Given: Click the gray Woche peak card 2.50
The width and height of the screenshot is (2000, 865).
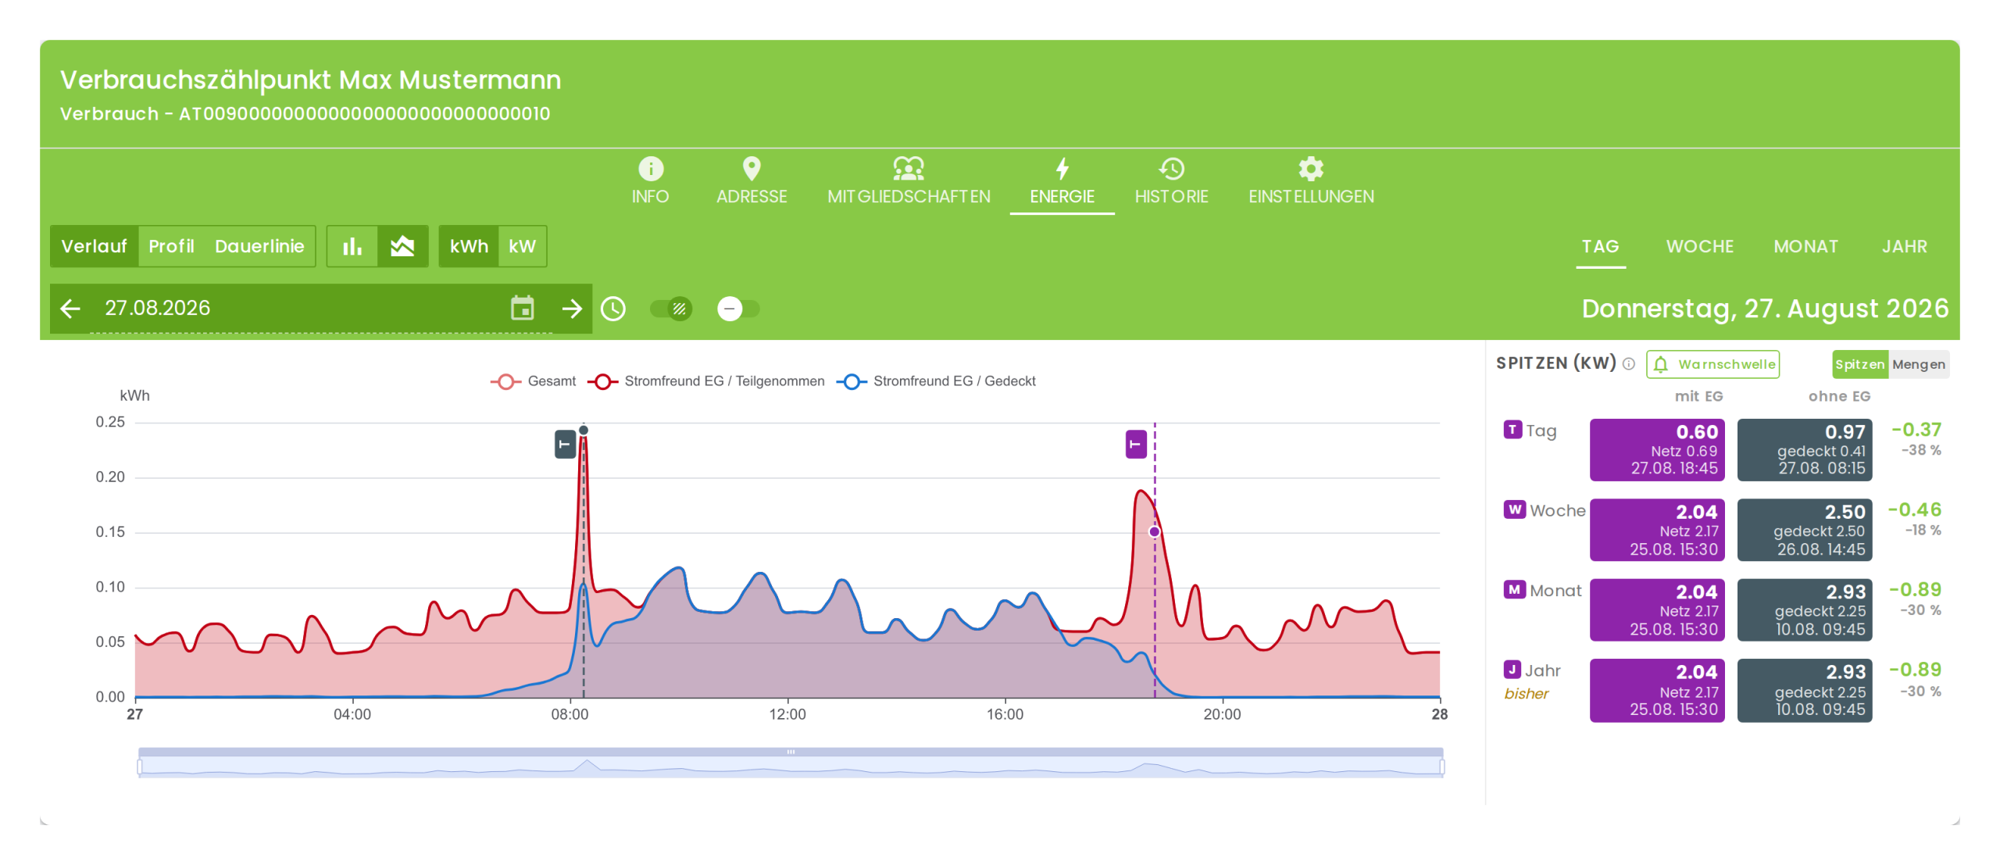Looking at the screenshot, I should click(1805, 531).
